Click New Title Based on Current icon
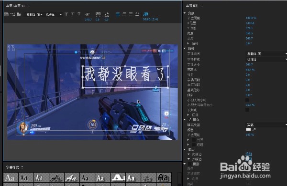287x186 pixels. pyautogui.click(x=6, y=14)
